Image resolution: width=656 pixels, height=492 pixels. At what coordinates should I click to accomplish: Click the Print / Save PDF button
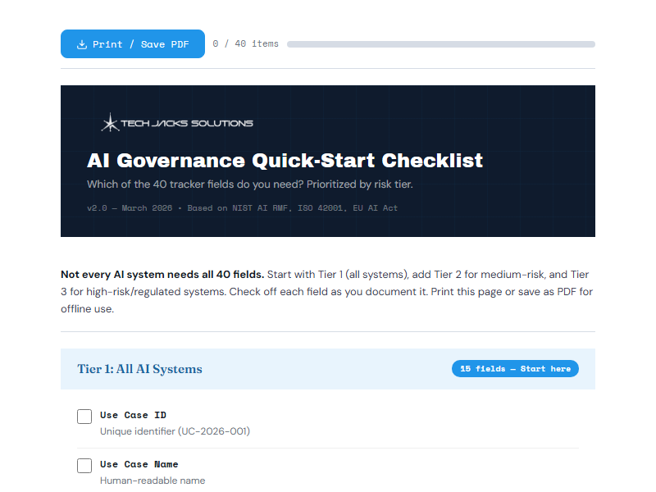point(133,44)
